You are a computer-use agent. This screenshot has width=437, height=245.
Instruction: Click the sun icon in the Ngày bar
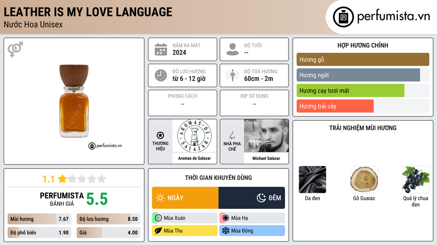[x=160, y=198]
